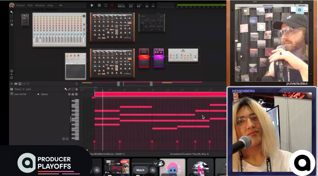Image resolution: width=318 pixels, height=176 pixels.
Task: Open the Project menu
Action: 20,5
